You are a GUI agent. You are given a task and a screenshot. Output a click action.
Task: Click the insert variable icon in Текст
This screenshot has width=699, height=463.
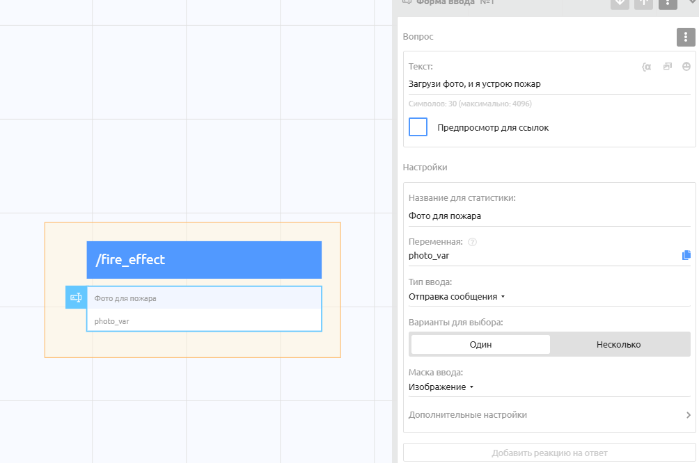646,67
